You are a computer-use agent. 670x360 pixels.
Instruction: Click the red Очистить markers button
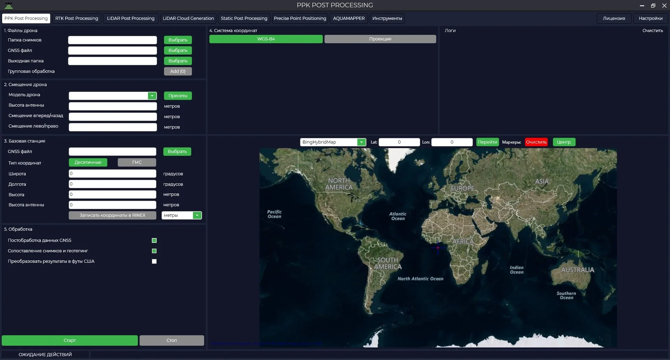pos(536,142)
